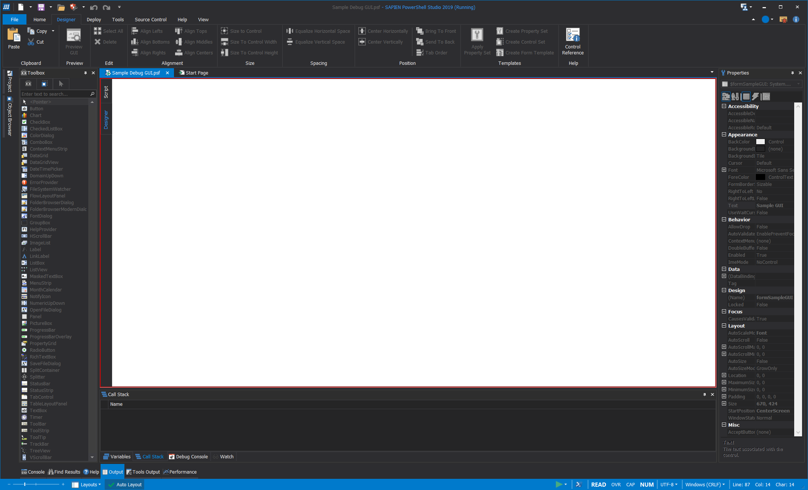Click the Bring To Front button

[x=436, y=31]
